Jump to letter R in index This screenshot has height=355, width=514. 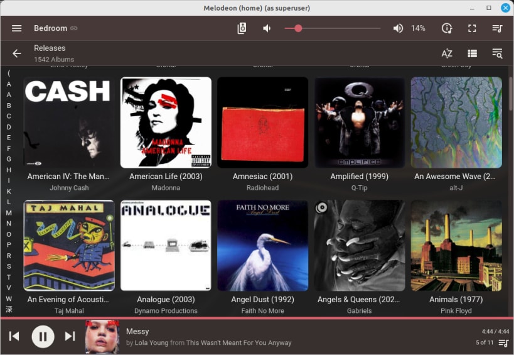coord(9,256)
